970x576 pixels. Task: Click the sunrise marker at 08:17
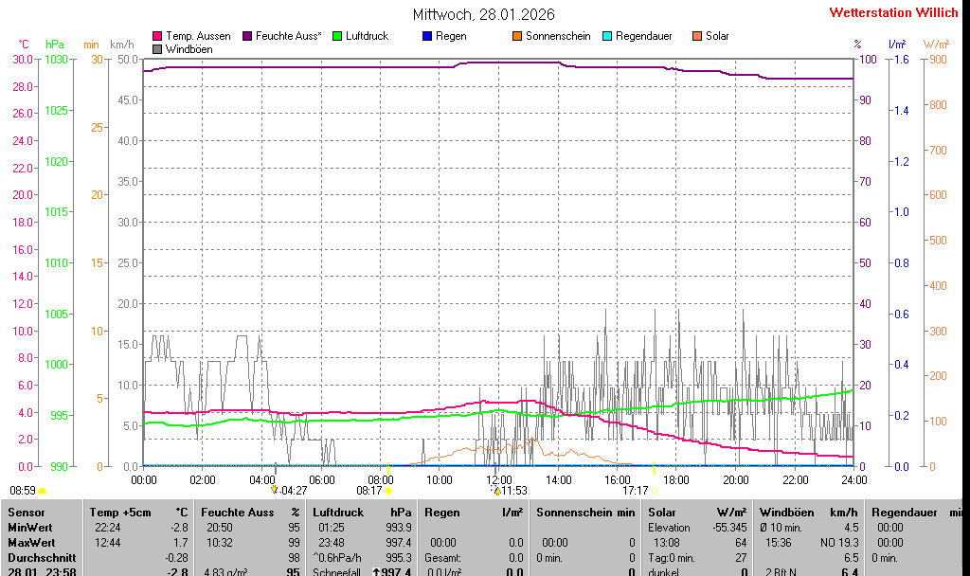click(x=388, y=491)
